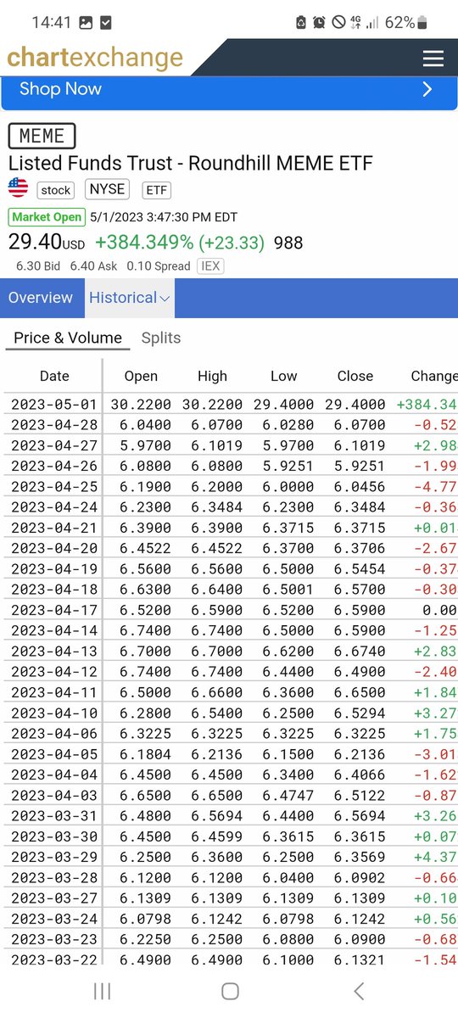Tap the MEME ticker badge
The image size is (458, 1018).
click(42, 136)
